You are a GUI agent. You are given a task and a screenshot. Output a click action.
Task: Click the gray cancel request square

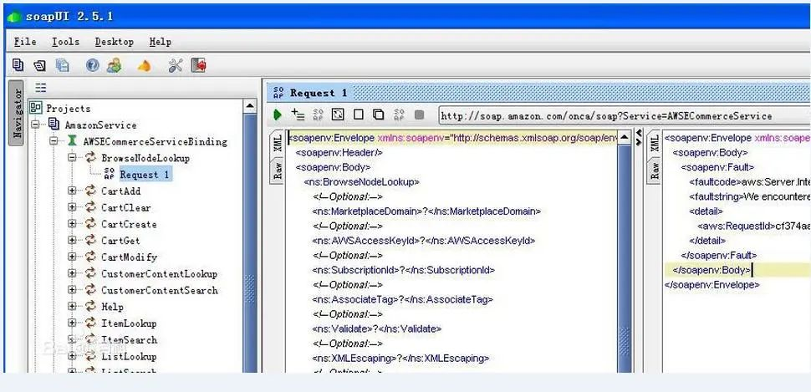(419, 115)
